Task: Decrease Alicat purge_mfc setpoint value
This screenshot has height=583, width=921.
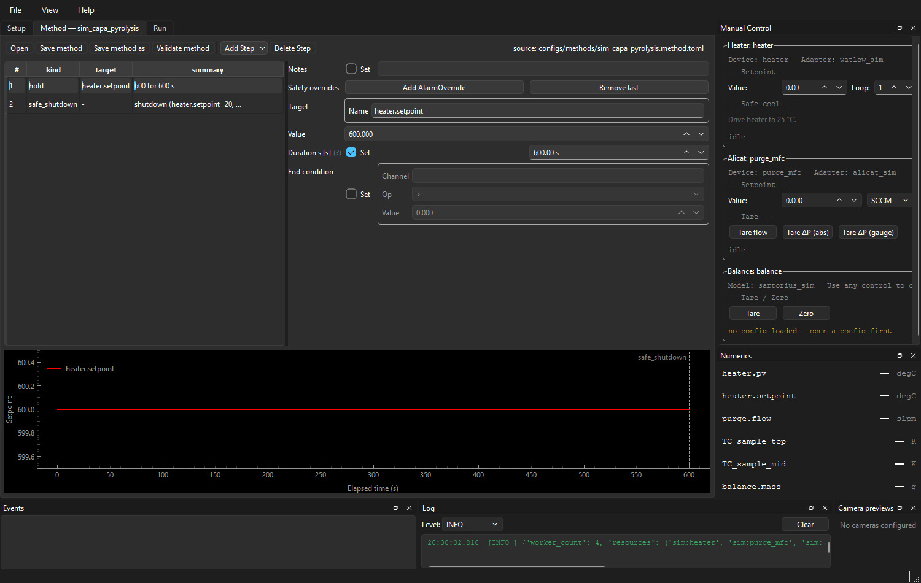Action: (x=854, y=200)
